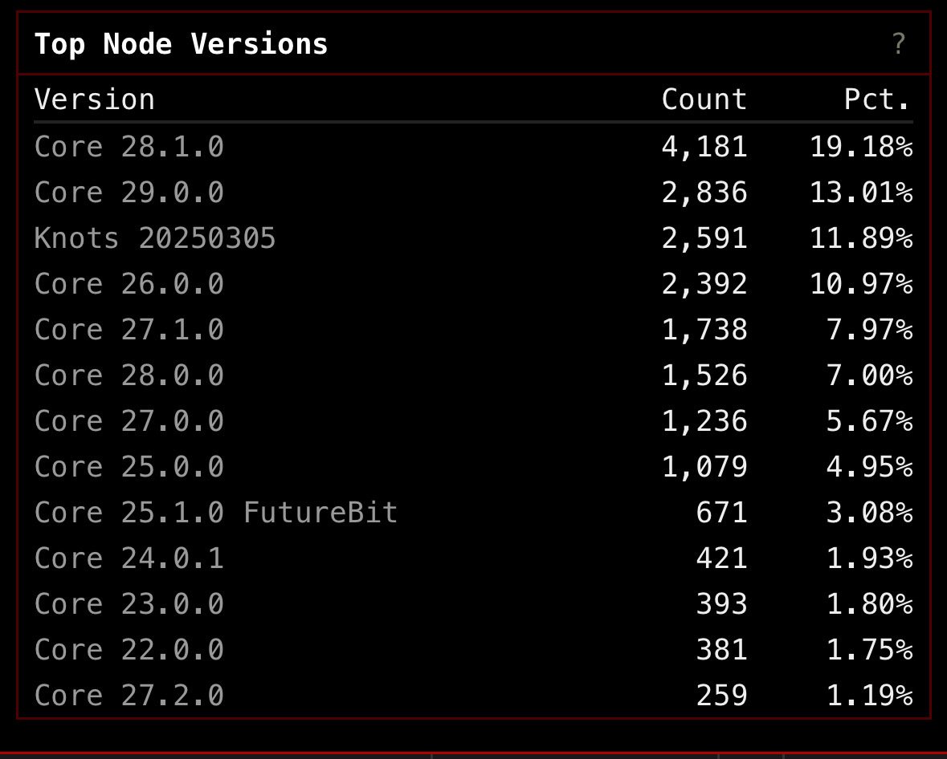Select the Core 23.0.0 version row
This screenshot has height=759, width=947.
coord(474,603)
